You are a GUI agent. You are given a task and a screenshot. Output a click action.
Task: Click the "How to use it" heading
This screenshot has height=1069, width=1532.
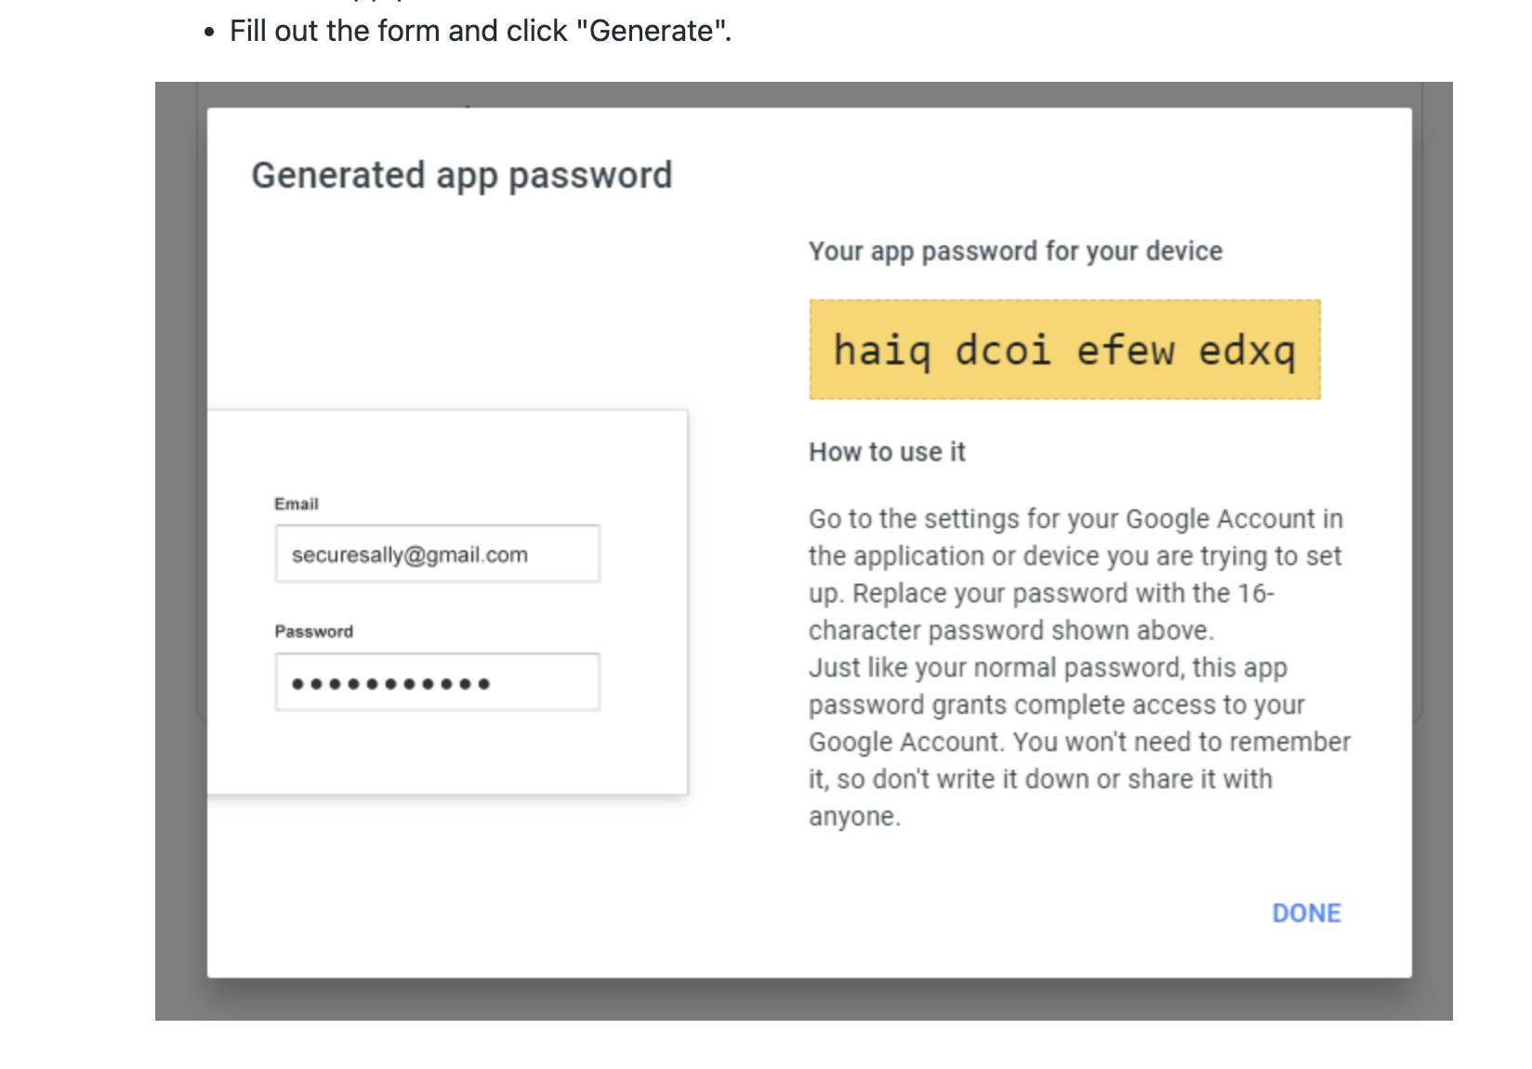(x=887, y=452)
